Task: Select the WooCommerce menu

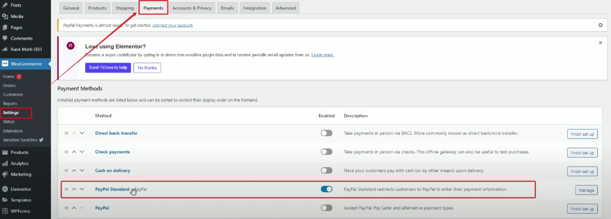Action: [x=25, y=64]
